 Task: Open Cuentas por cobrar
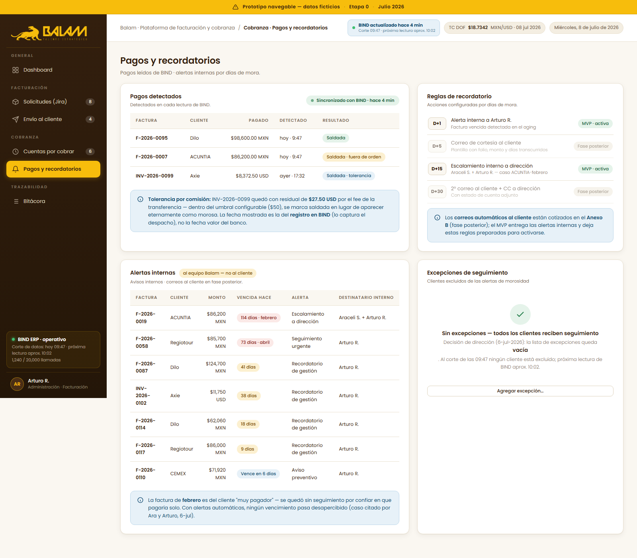[53, 152]
